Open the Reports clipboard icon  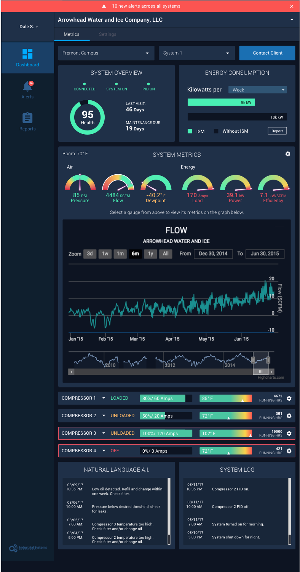coord(27,118)
